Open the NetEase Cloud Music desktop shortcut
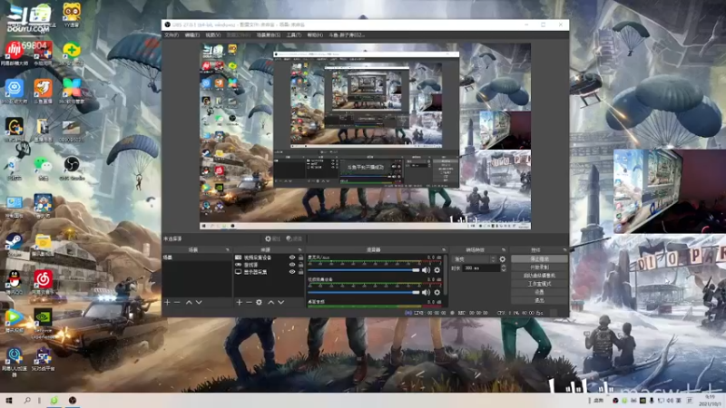Screen dimensions: 726x408 click(43, 282)
